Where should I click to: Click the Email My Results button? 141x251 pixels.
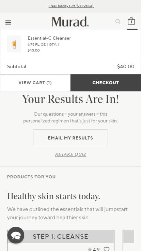tap(70, 138)
